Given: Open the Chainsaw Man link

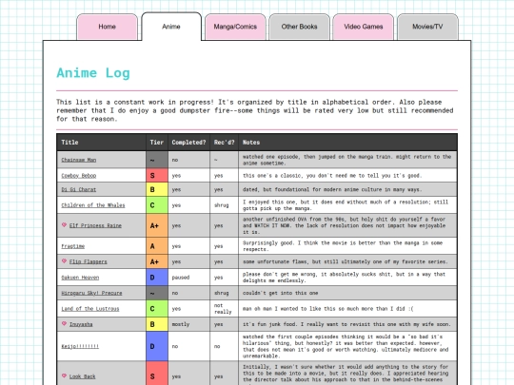Looking at the screenshot, I should [x=79, y=160].
